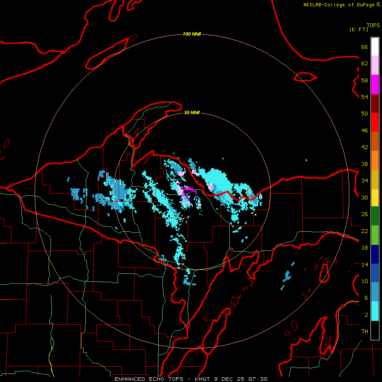Select the cyan legend swatch
Screen dimensions: 382x382
coord(375,311)
